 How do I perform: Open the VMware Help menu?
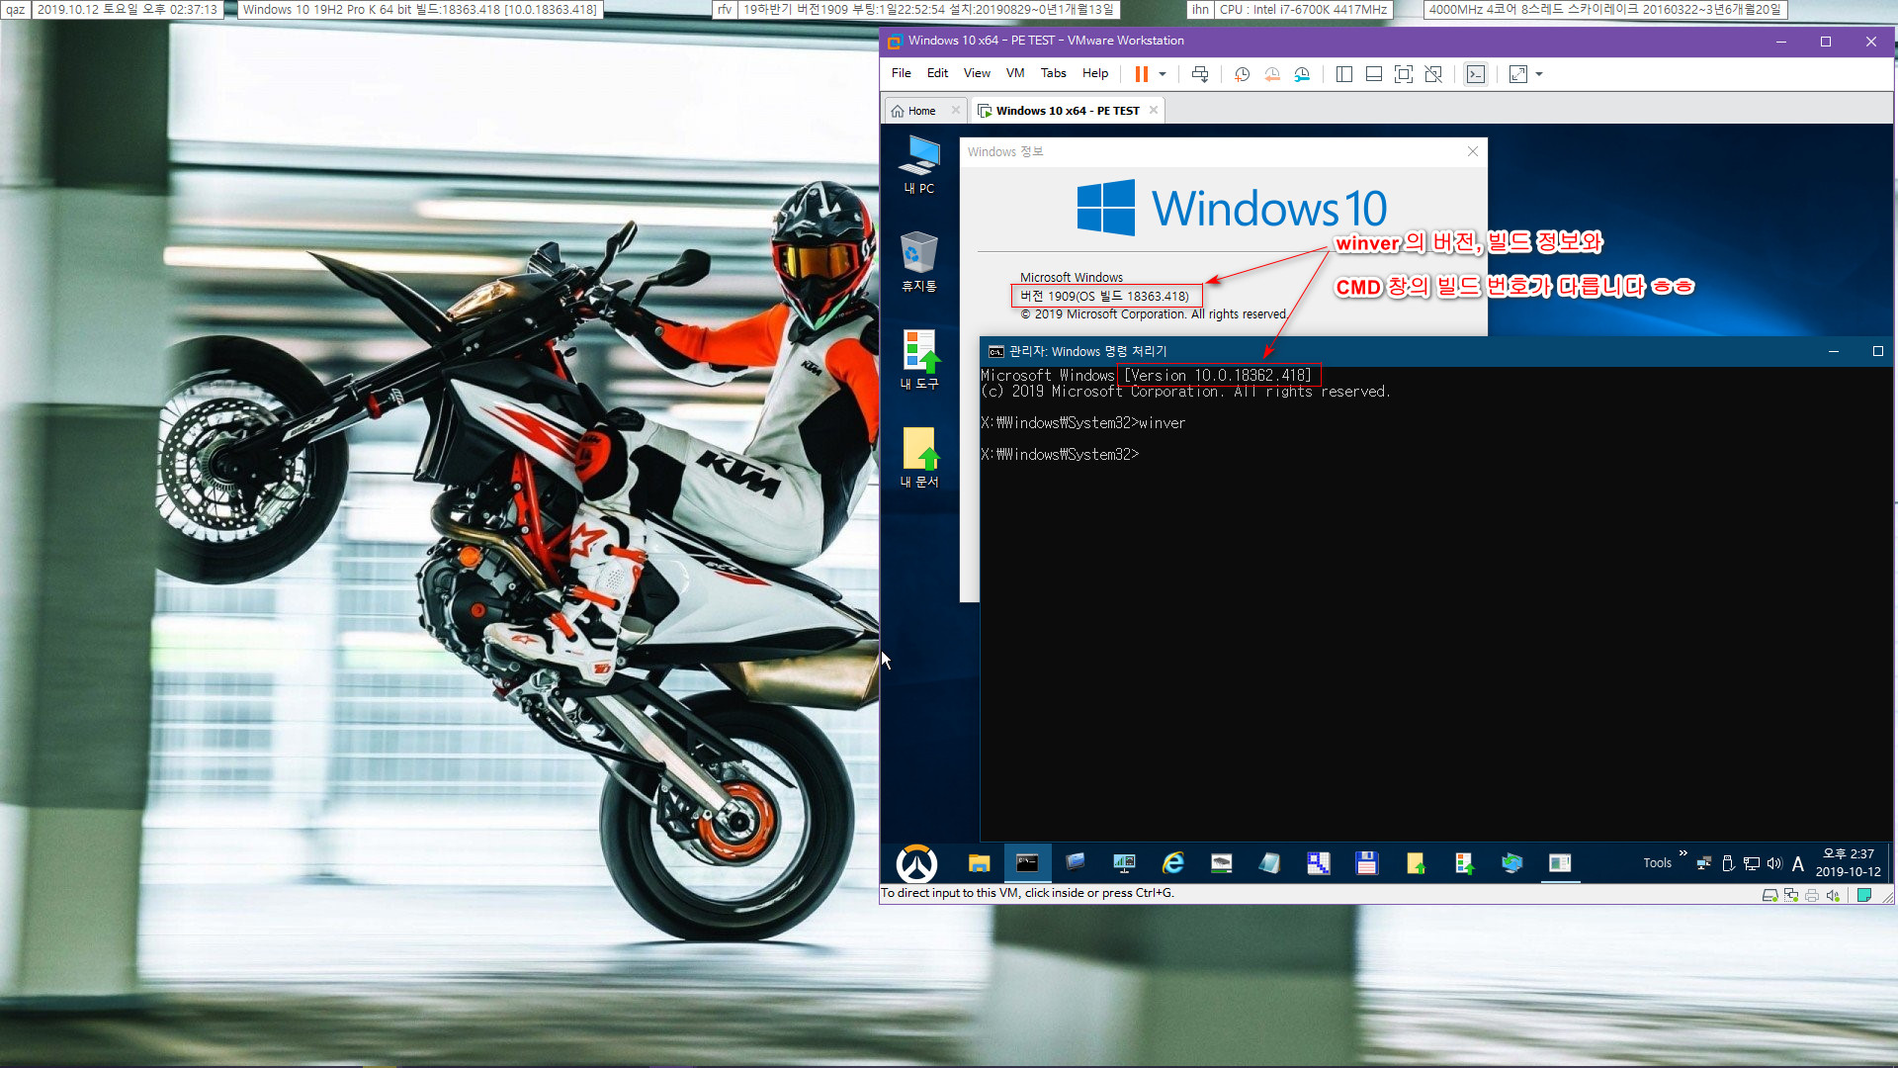coord(1095,73)
